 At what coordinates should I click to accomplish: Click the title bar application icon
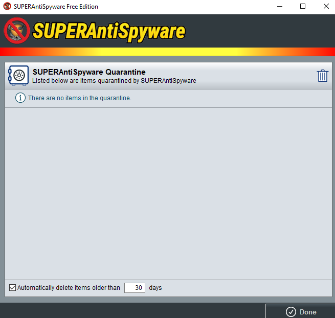[x=7, y=6]
